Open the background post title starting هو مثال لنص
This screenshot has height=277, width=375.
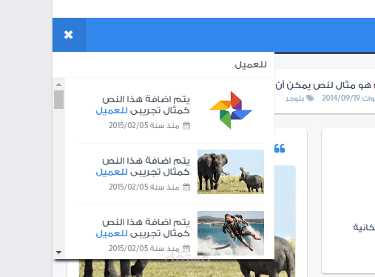point(325,85)
